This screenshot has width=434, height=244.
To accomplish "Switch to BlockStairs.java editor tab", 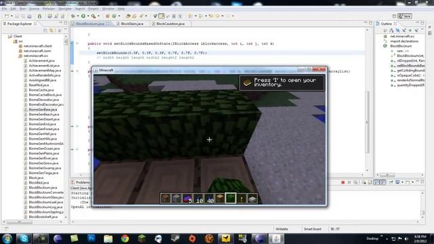I will (x=132, y=24).
